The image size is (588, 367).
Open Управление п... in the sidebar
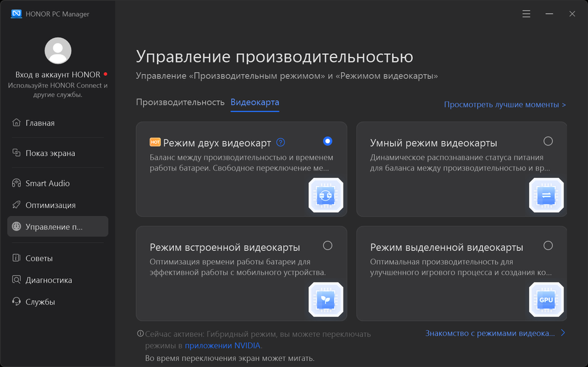tap(58, 226)
